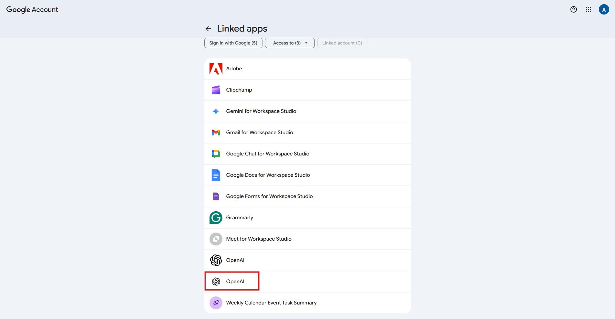Open the red-outlined OpenAI entry

(308, 282)
